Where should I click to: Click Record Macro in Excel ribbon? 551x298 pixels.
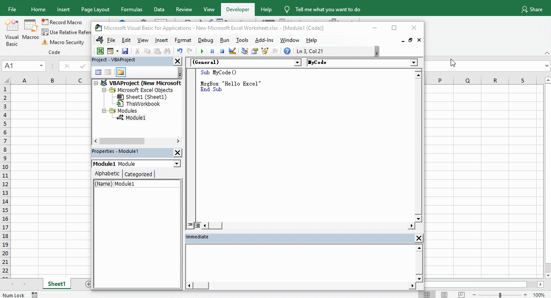click(62, 22)
